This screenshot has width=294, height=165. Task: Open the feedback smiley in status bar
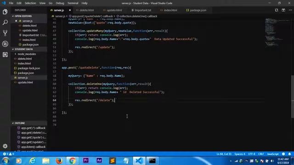point(283,154)
